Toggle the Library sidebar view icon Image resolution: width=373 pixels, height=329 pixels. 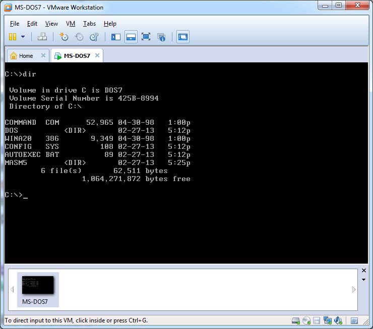[x=116, y=37]
